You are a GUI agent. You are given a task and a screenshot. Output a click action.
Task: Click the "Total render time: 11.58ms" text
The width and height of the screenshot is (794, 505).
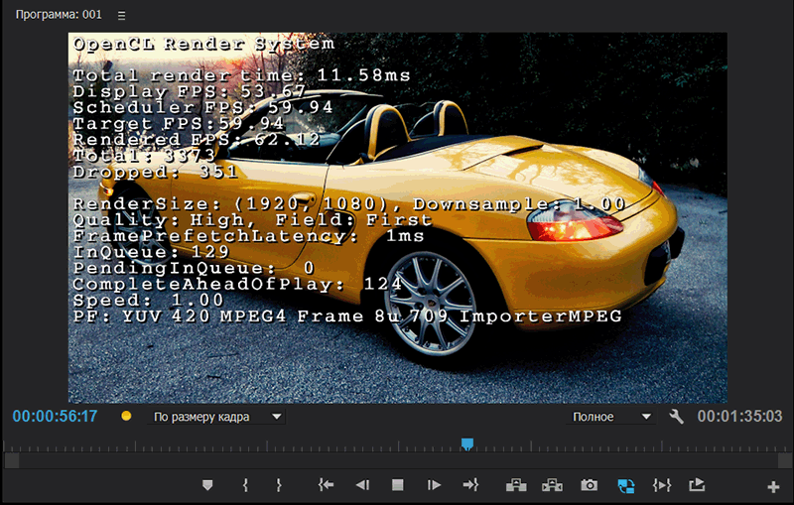[x=241, y=75]
